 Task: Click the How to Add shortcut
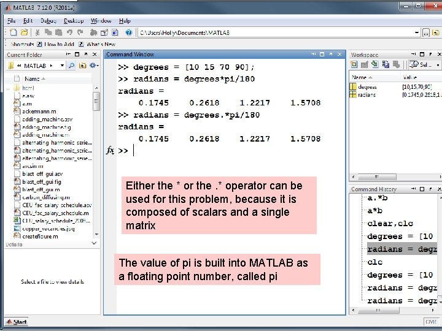coord(56,44)
